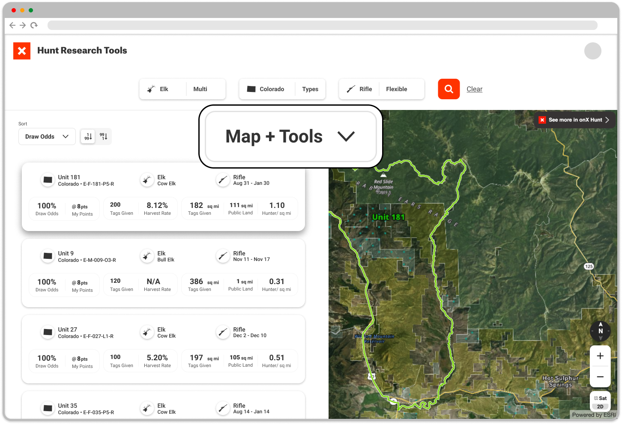Click the Unit 35 rifle weapon icon
The image size is (622, 424).
[x=223, y=409]
